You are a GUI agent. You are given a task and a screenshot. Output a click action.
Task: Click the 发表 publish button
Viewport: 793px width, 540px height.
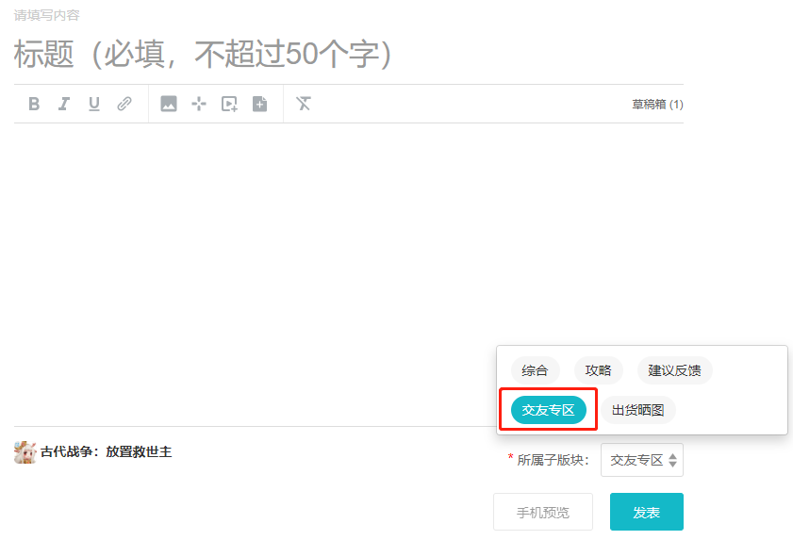pyautogui.click(x=646, y=512)
